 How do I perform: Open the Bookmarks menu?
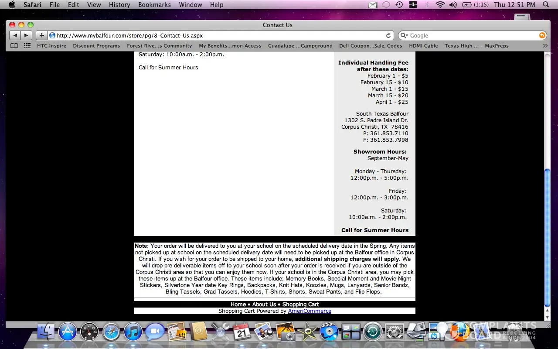154,5
